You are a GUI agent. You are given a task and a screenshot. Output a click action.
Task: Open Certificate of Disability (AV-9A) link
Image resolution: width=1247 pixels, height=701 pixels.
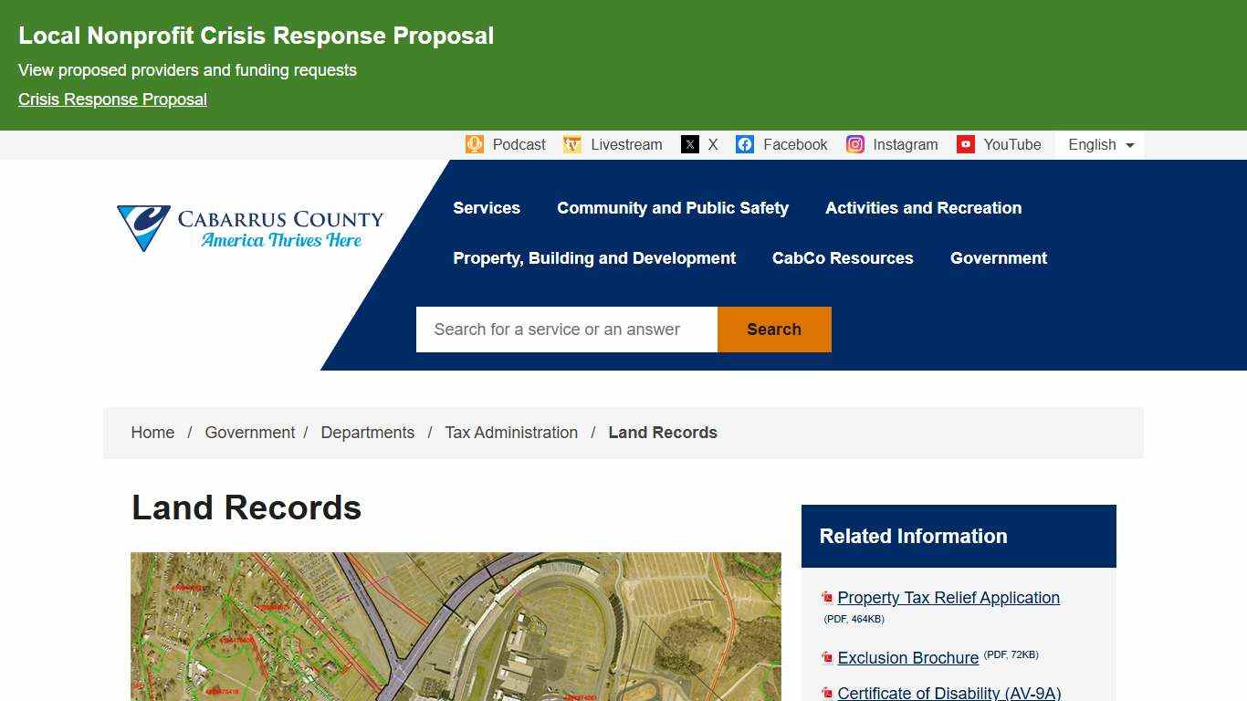click(x=948, y=694)
